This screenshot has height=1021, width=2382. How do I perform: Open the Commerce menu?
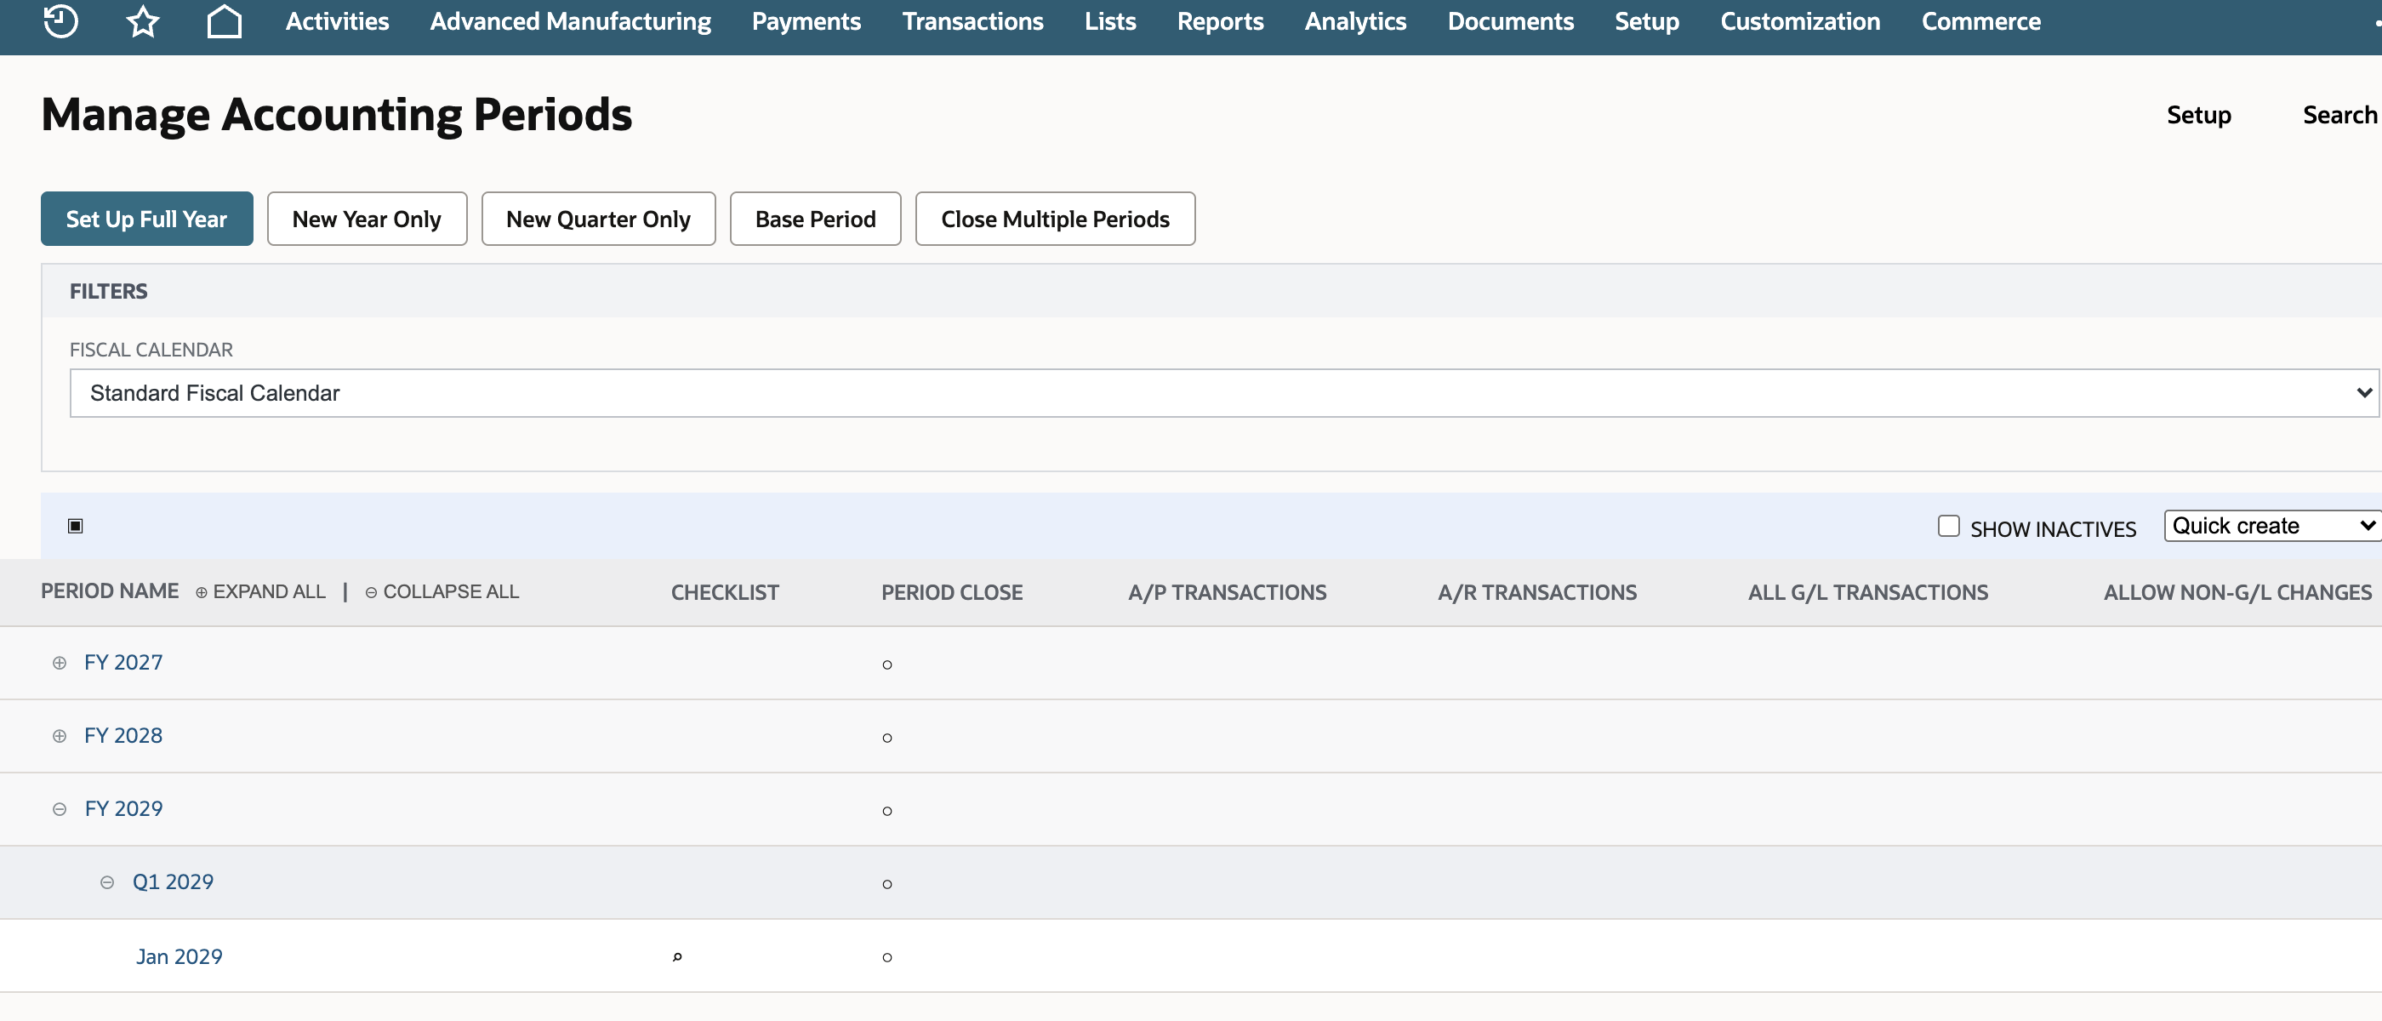point(1980,20)
